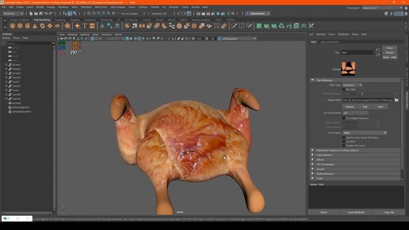The width and height of the screenshot is (409, 230).
Task: Open the Symmetry: Off dropdown
Action: pos(159,13)
